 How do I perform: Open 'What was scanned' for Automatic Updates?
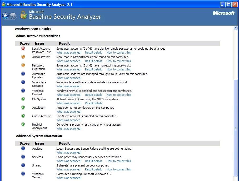pyautogui.click(x=68, y=78)
